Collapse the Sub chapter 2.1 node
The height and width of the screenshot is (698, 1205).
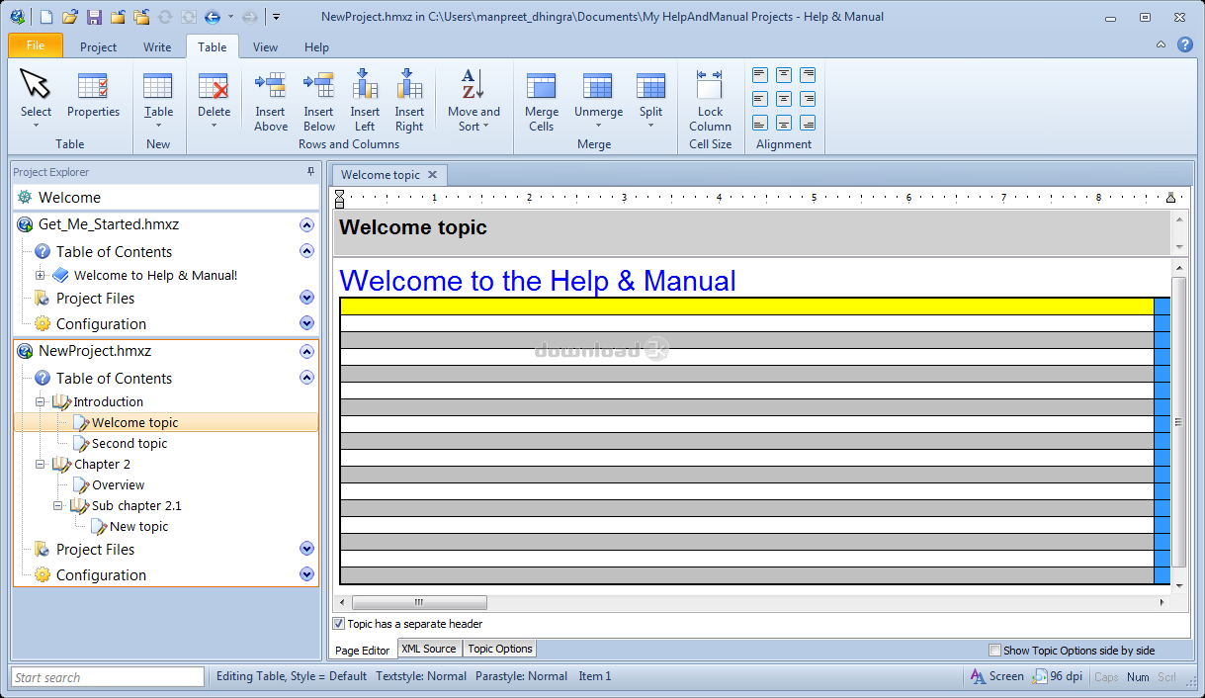coord(58,506)
